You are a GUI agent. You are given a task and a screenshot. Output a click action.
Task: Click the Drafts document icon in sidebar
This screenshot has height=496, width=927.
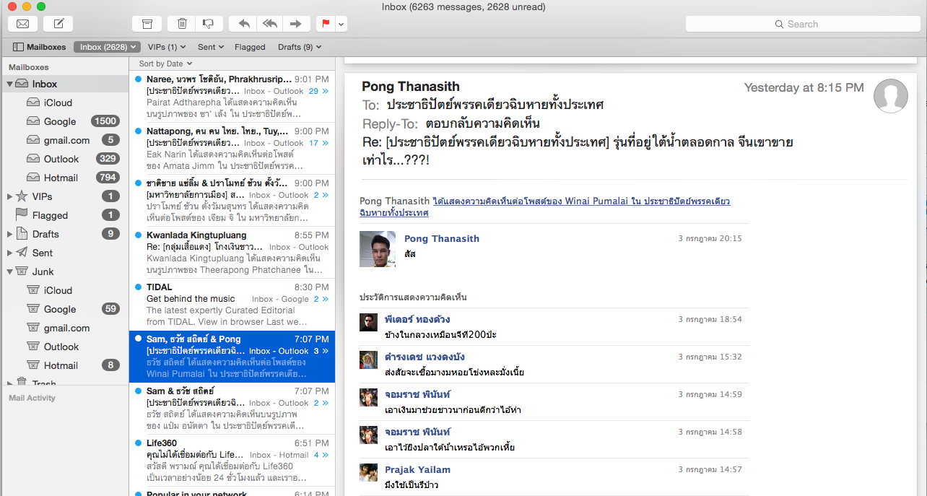point(22,234)
